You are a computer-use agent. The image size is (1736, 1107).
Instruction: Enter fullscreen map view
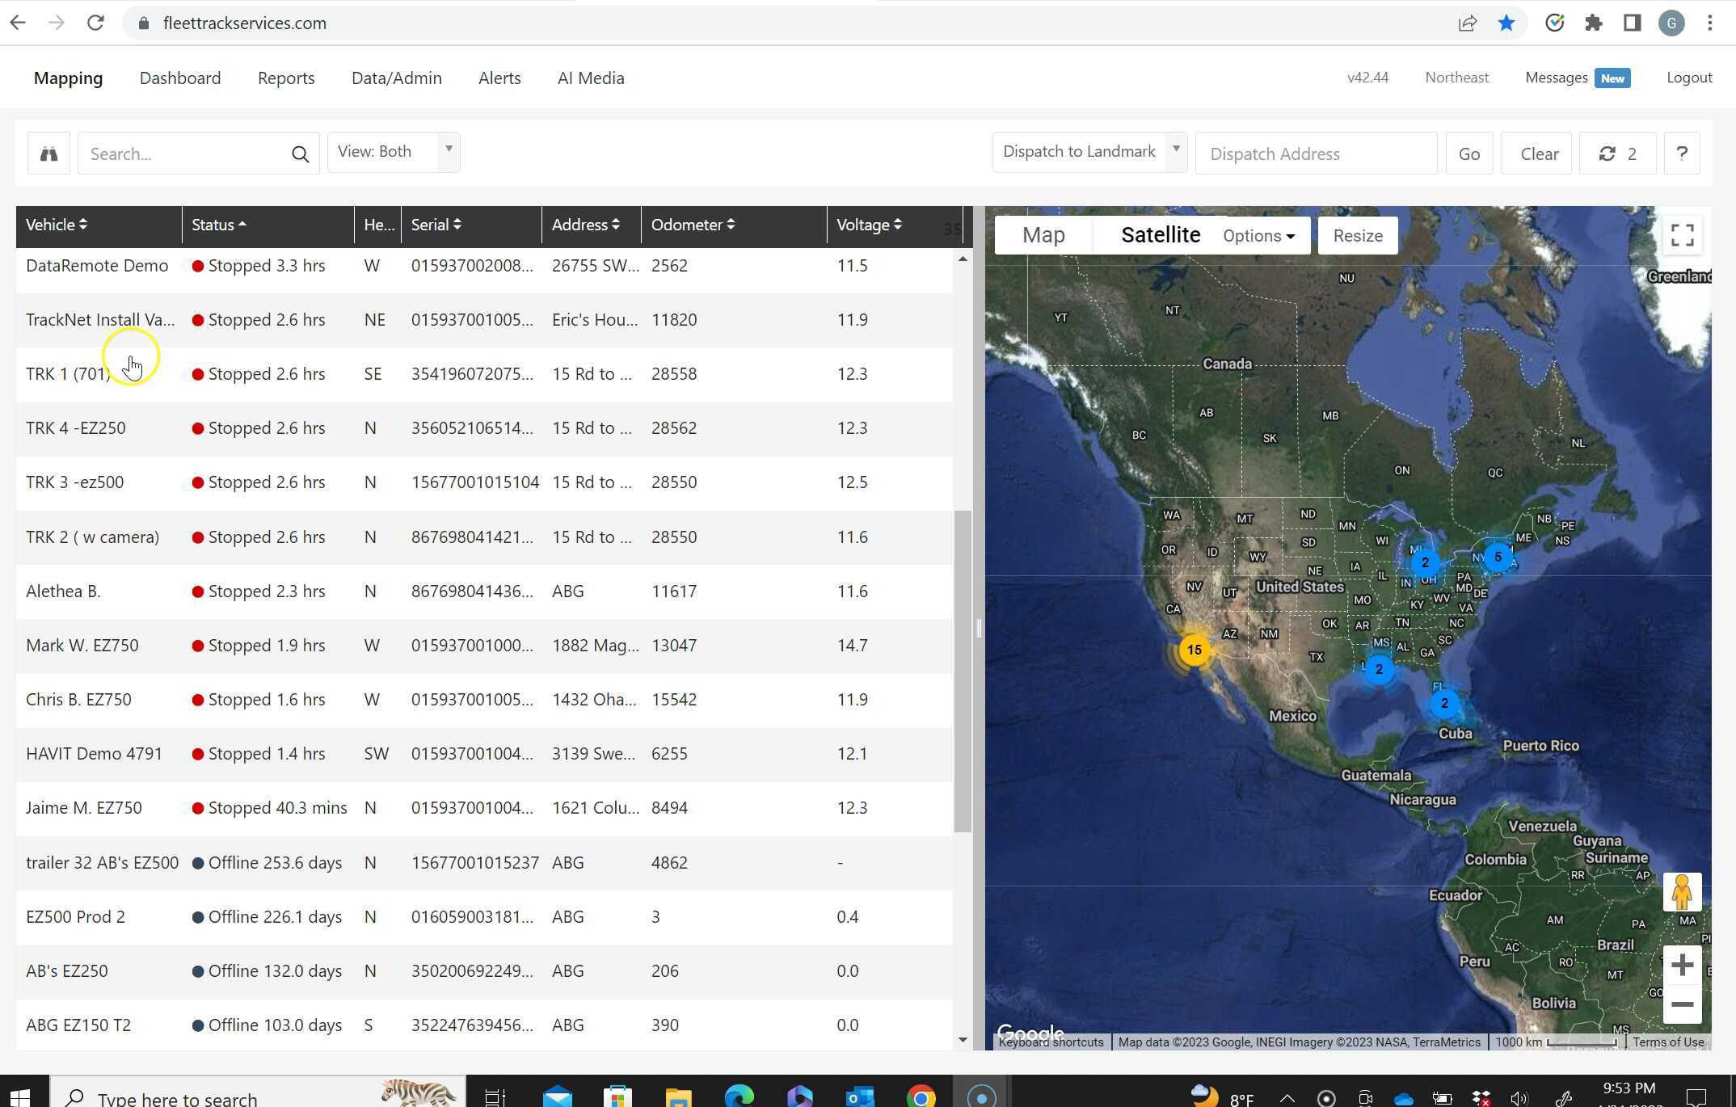pos(1682,235)
